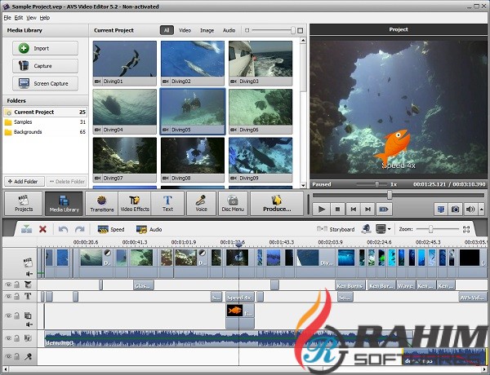This screenshot has height=375, width=490.
Task: Click the Projects icon button
Action: click(x=24, y=204)
